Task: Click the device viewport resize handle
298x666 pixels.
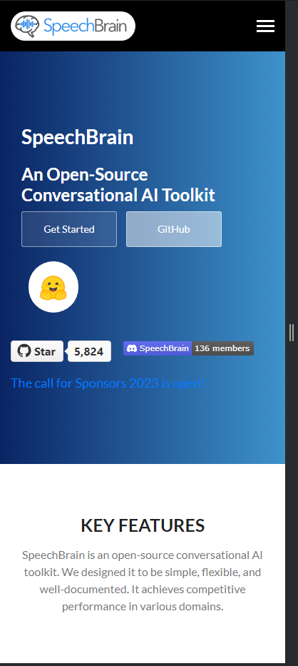Action: (292, 332)
